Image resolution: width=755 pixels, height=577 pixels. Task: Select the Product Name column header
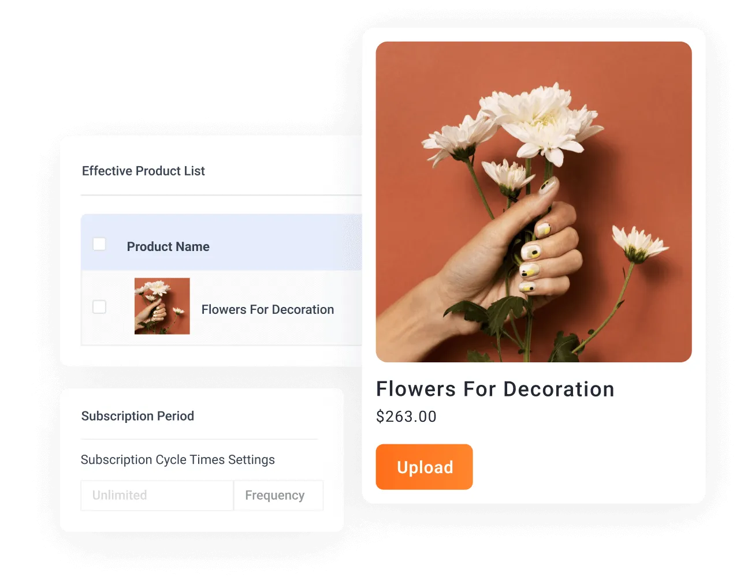pyautogui.click(x=168, y=247)
